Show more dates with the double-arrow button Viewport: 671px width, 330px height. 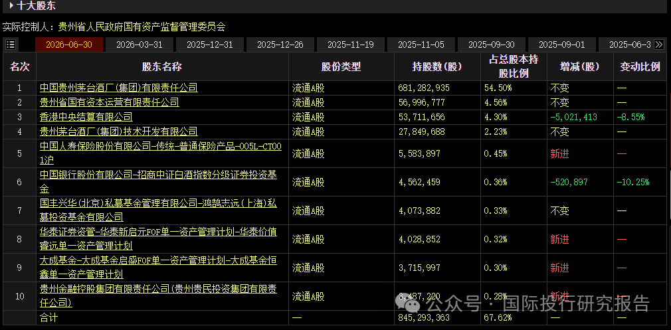pos(659,44)
